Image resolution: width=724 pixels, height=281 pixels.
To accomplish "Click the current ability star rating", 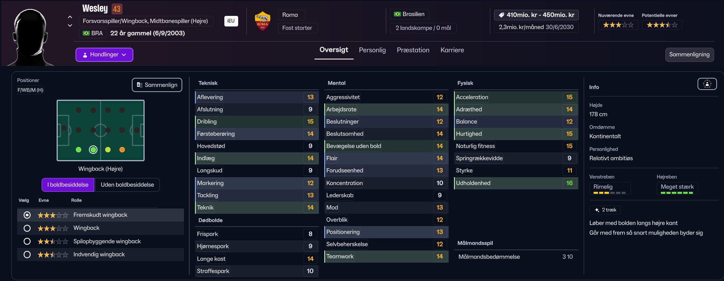I will click(618, 25).
